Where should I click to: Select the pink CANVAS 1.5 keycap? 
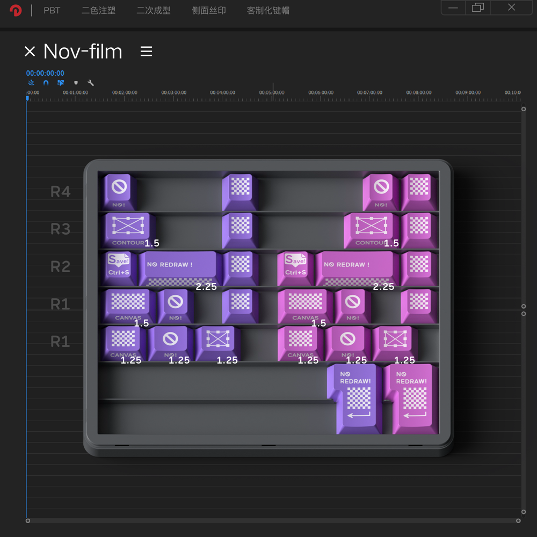tap(305, 306)
